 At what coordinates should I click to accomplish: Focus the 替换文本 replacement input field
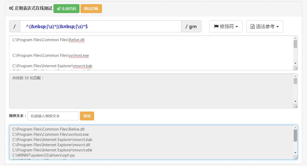(53, 116)
